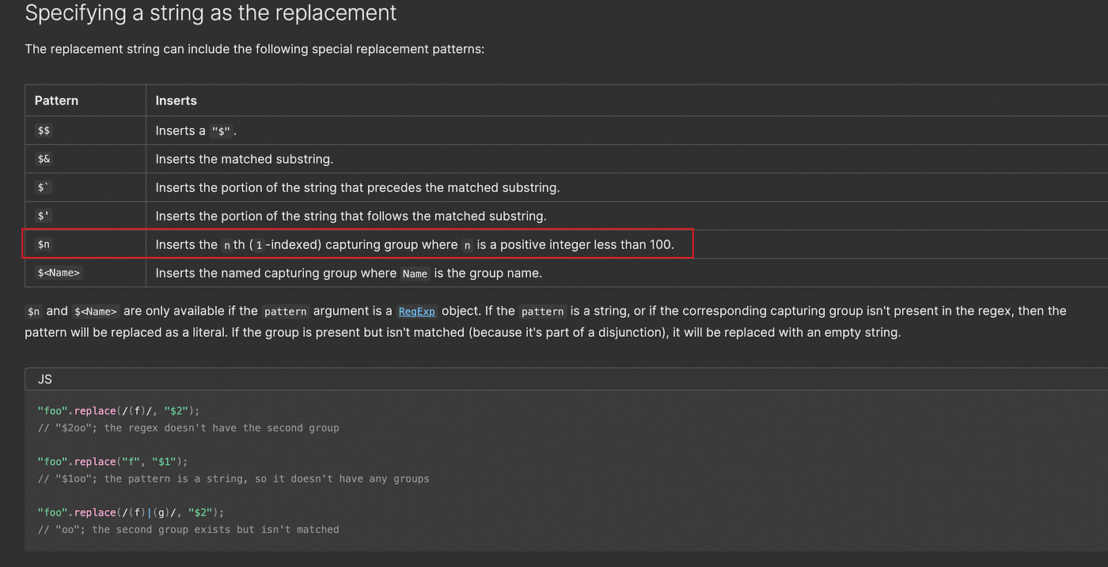
Task: Click the code line using /(f)|(g)/ regex
Action: pos(131,512)
